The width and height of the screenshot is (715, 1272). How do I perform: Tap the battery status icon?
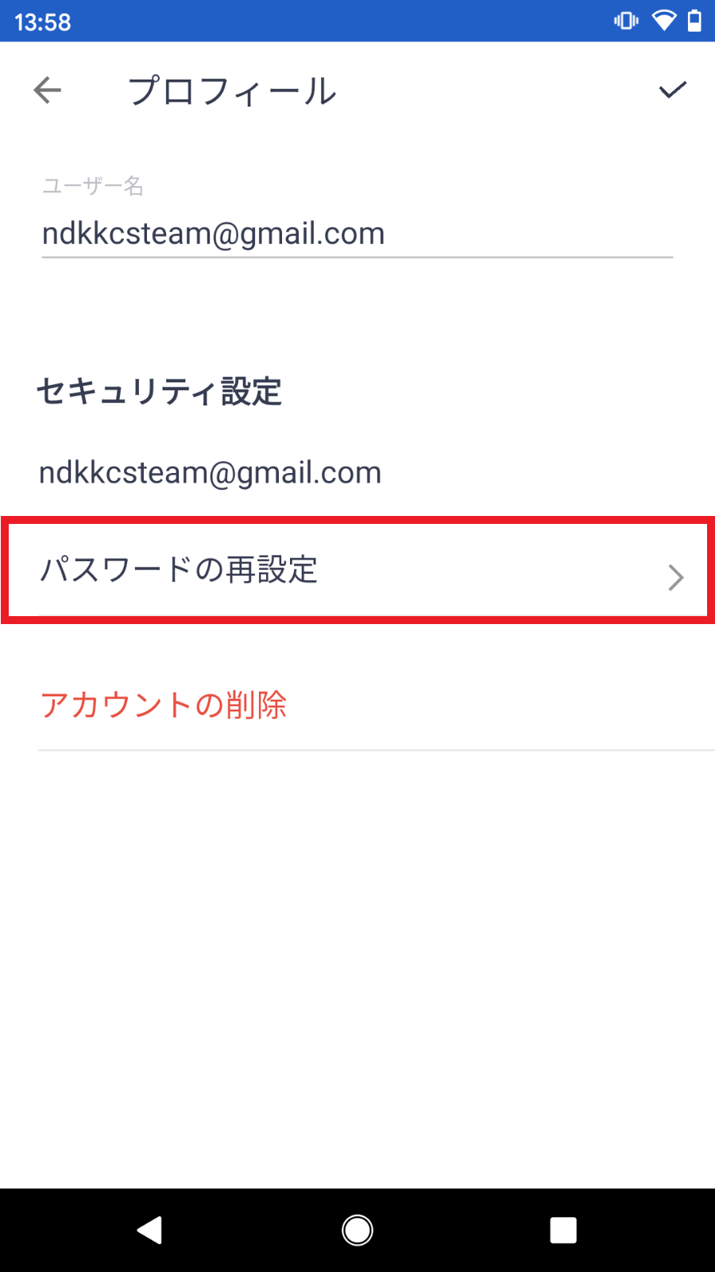point(694,21)
